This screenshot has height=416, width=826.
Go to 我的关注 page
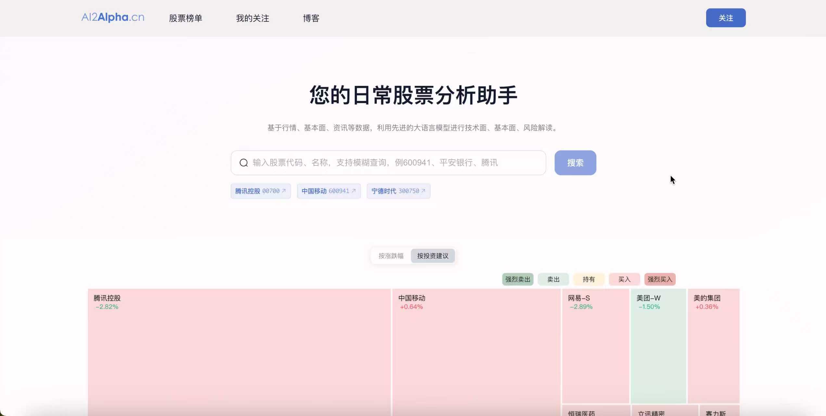[x=252, y=18]
